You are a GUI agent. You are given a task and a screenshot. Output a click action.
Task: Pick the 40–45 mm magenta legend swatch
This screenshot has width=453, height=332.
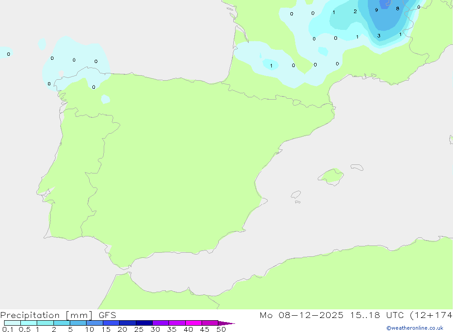click(x=193, y=323)
